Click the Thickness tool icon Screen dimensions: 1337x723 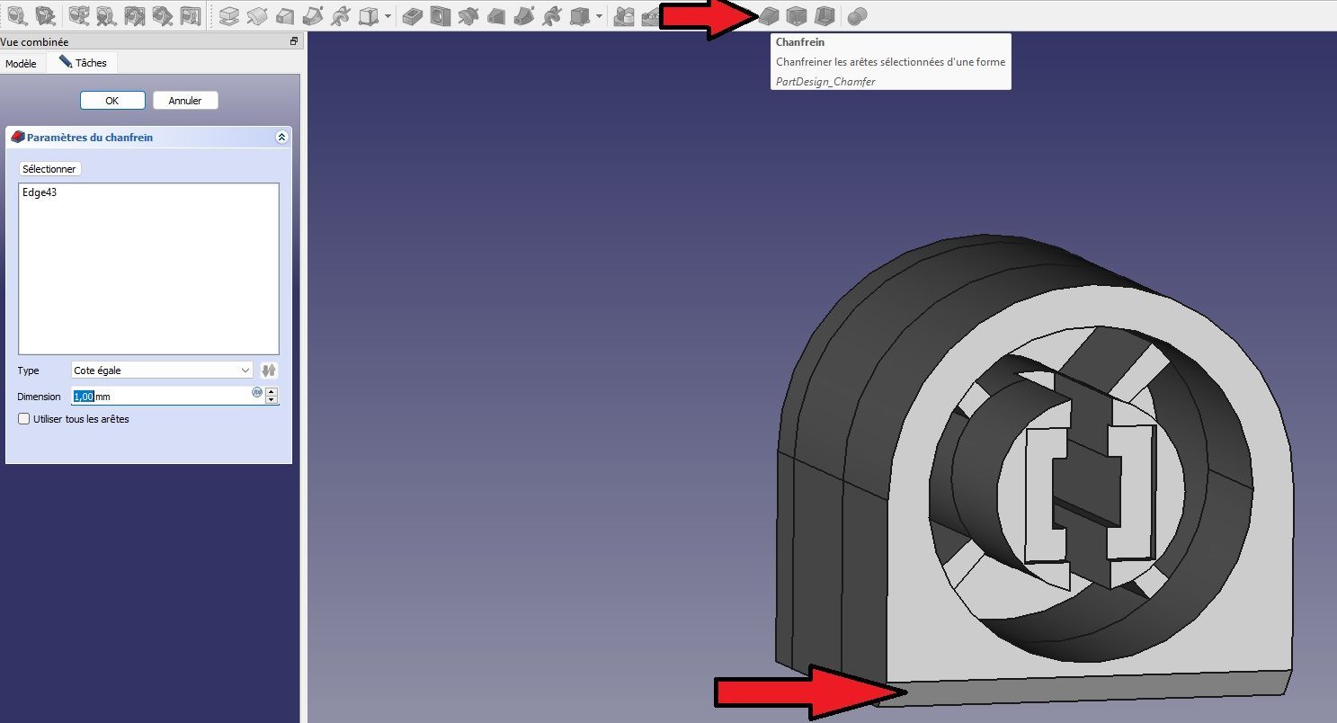pyautogui.click(x=824, y=15)
